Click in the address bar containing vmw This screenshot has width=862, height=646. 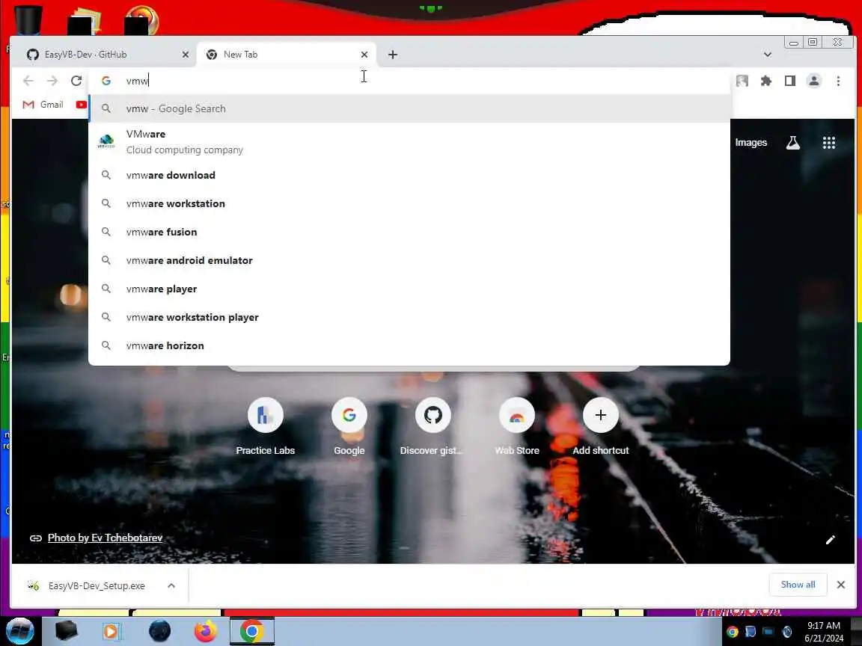coord(409,81)
